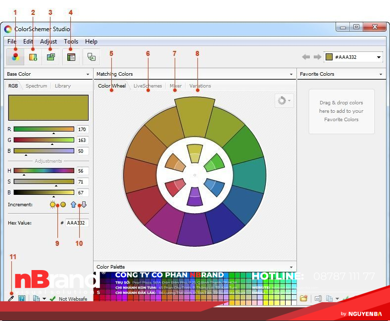Click the gradient palette toolbar icon
The width and height of the screenshot is (390, 321).
click(33, 57)
